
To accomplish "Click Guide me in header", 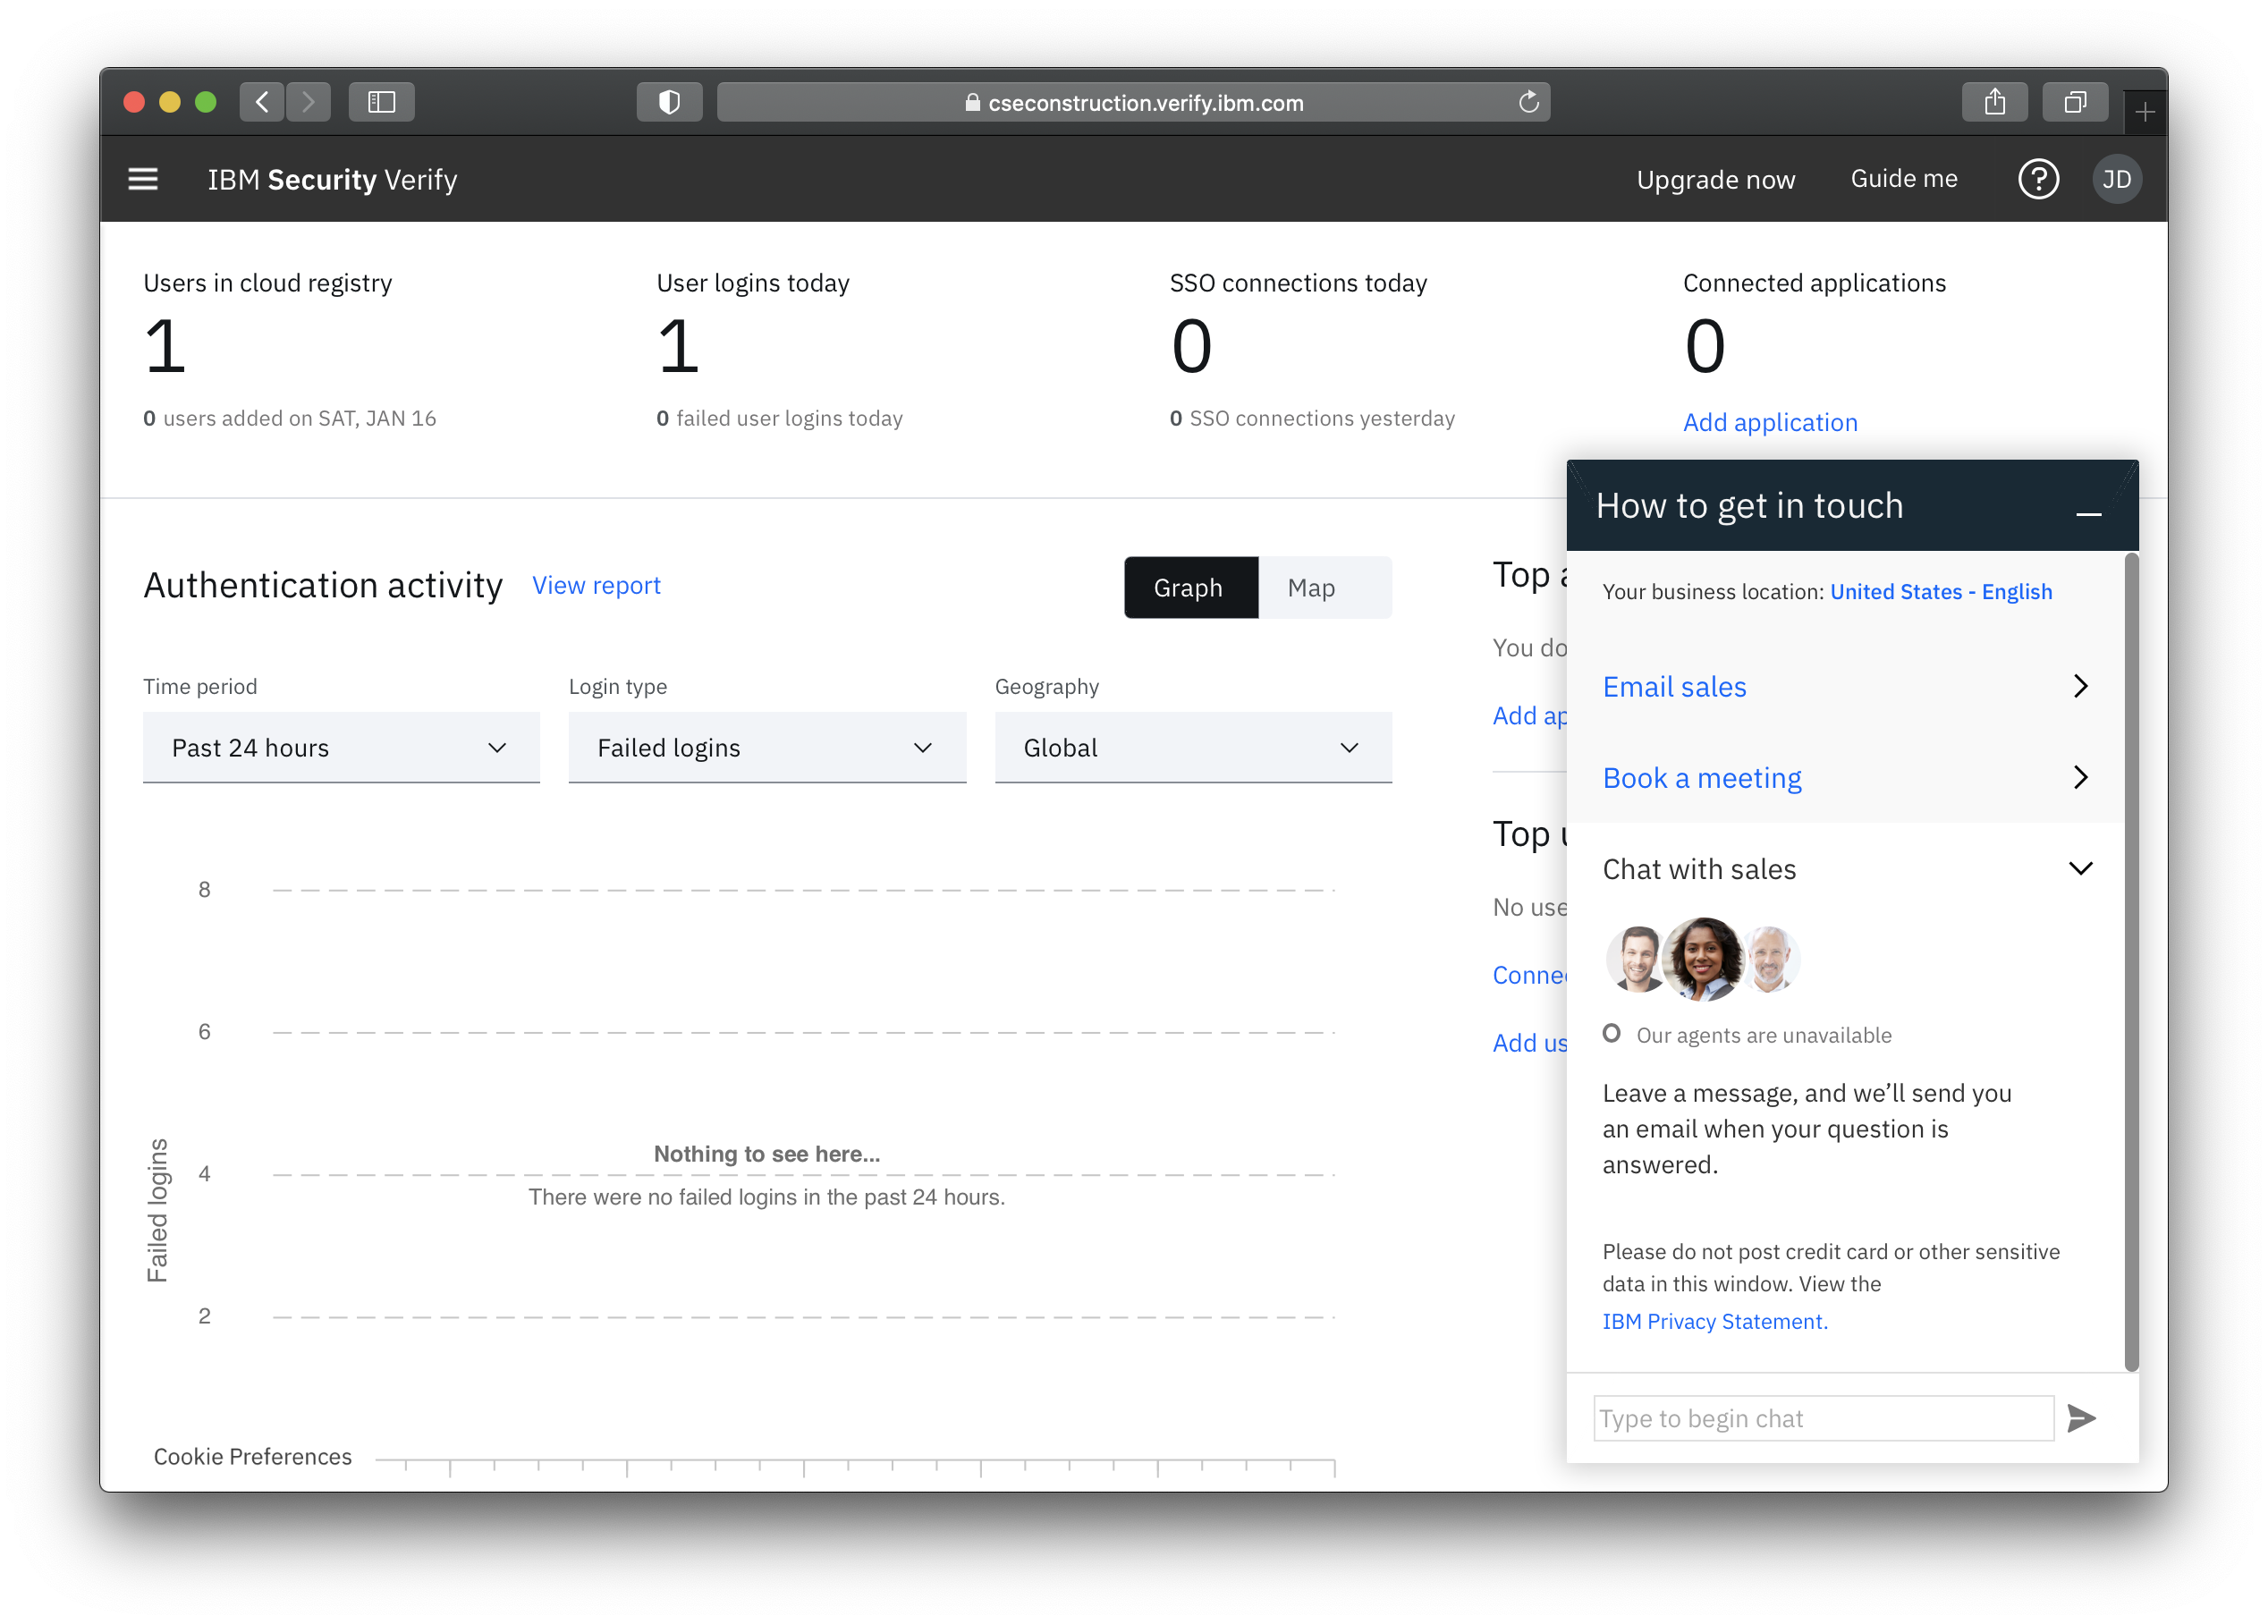I will click(1903, 179).
